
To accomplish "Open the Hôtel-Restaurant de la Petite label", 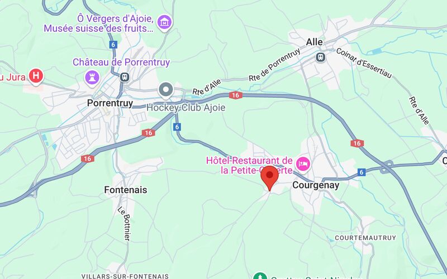I will [249, 165].
